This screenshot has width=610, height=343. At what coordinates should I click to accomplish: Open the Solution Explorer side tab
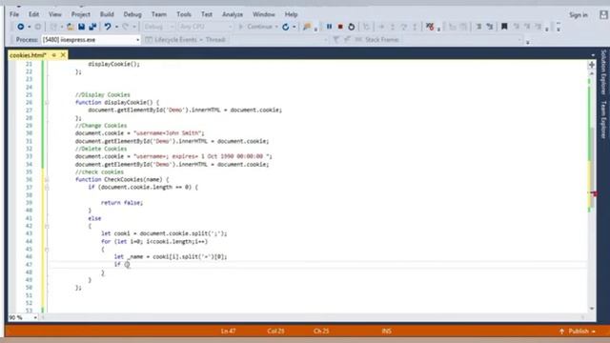(603, 72)
